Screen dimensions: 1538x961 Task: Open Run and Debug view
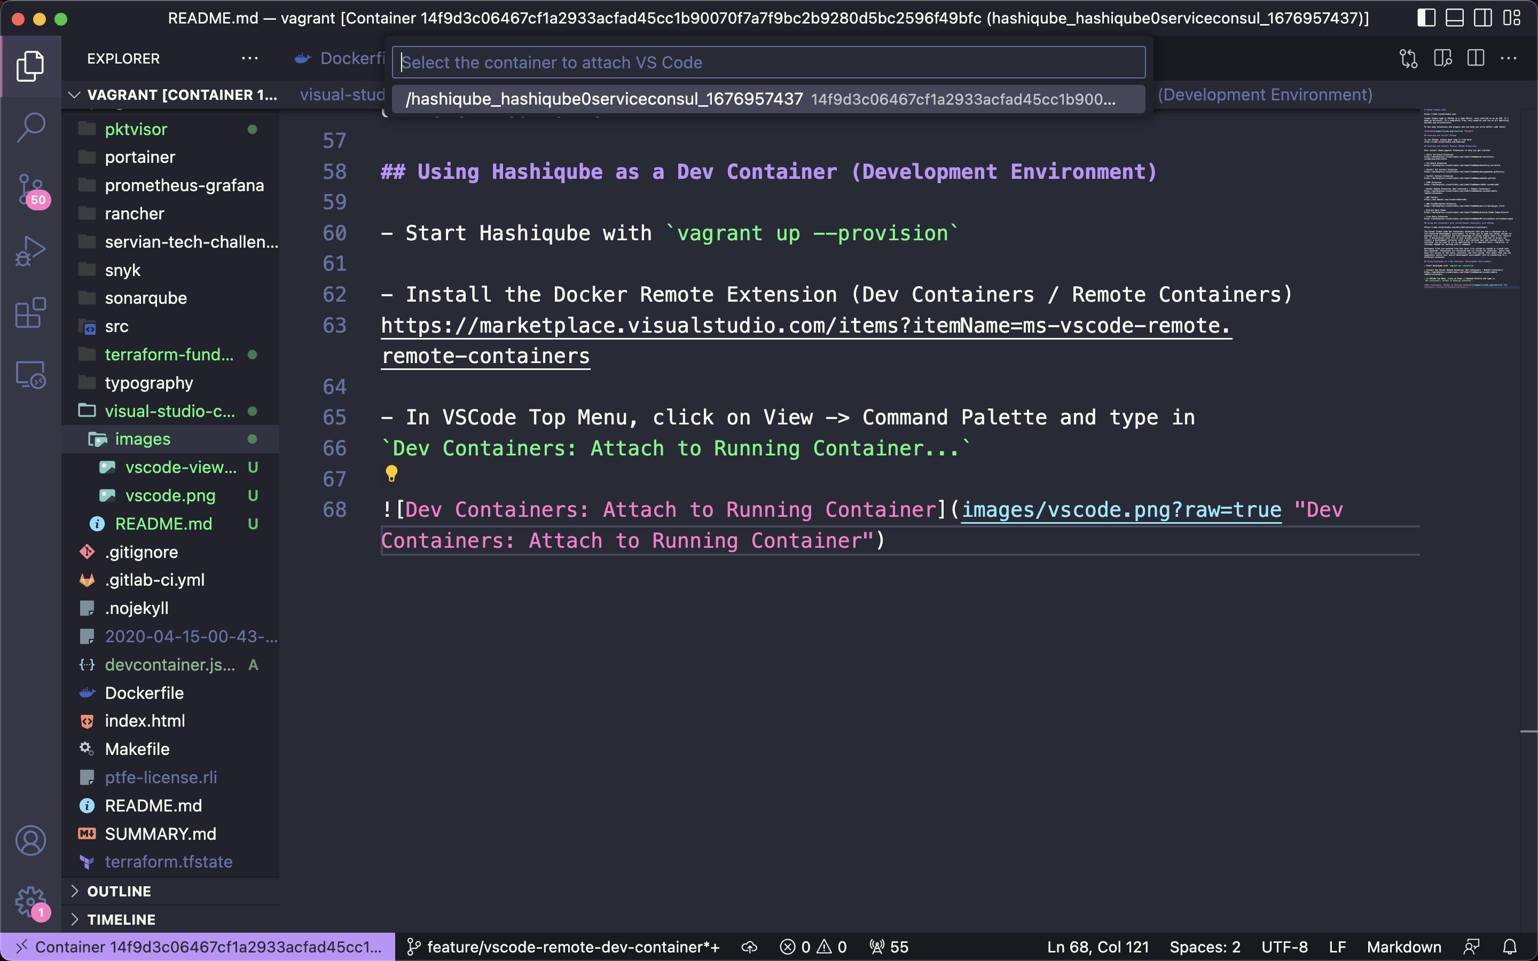click(30, 251)
